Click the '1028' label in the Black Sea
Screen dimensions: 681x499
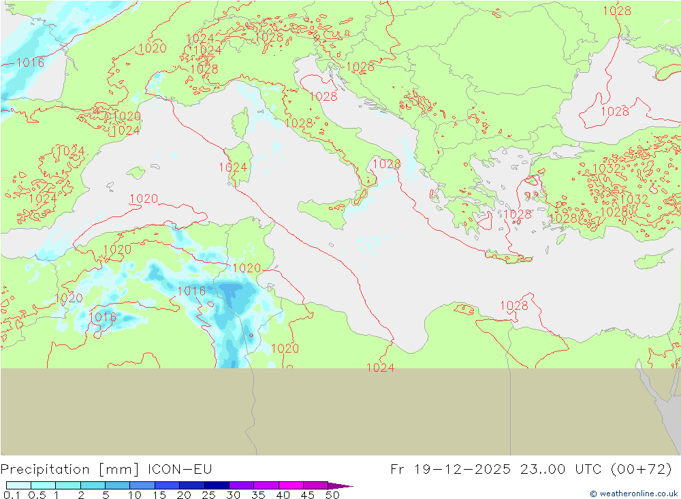pyautogui.click(x=615, y=112)
